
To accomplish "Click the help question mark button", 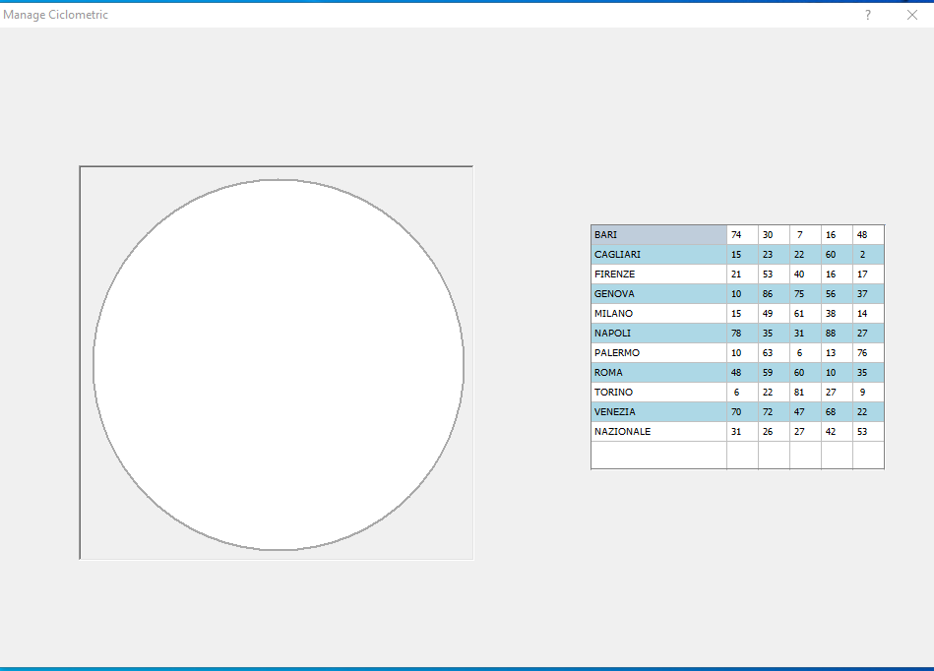I will (x=868, y=15).
